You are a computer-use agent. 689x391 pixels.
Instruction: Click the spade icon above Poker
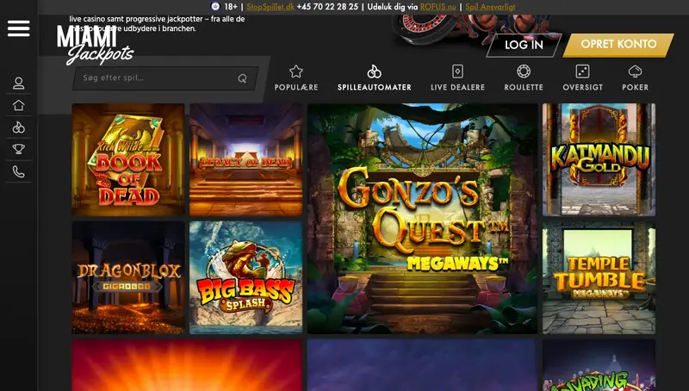coord(636,71)
